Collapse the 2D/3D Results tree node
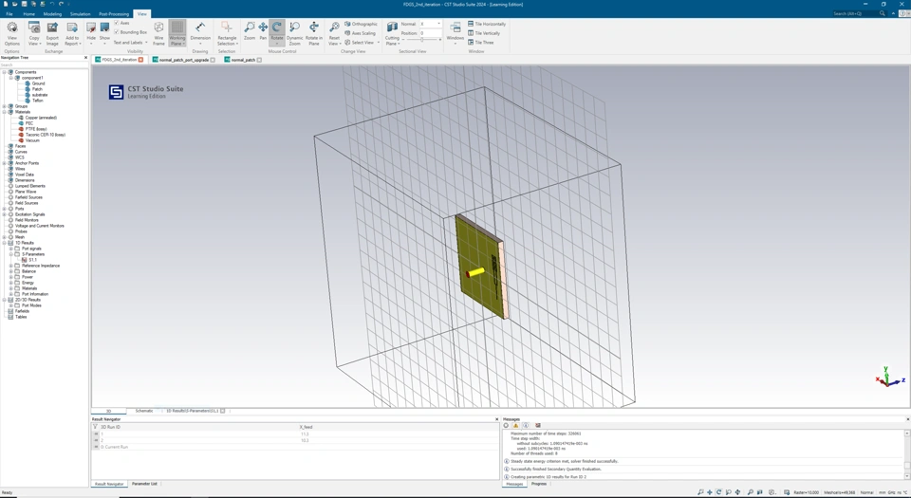This screenshot has width=911, height=498. (x=4, y=300)
